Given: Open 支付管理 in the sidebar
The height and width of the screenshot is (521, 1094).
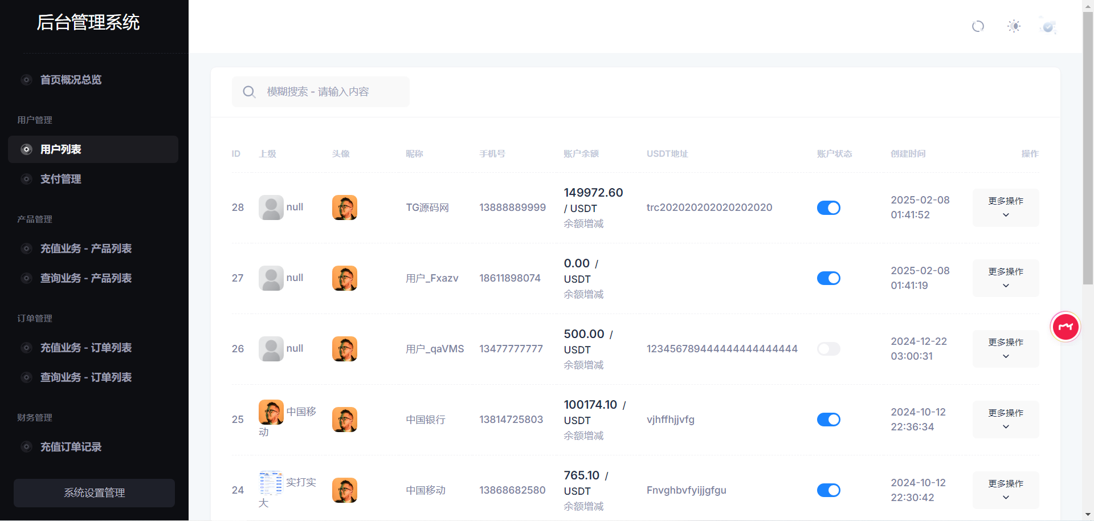Looking at the screenshot, I should [60, 179].
